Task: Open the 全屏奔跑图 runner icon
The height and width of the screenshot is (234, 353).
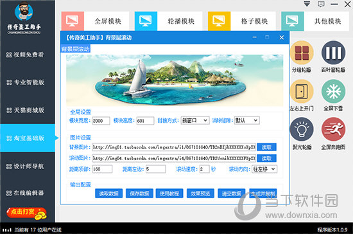Action: (333, 129)
